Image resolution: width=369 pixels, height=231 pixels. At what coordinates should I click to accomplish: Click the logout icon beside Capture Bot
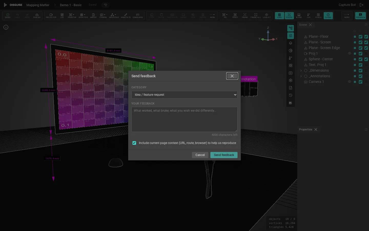pos(362,5)
